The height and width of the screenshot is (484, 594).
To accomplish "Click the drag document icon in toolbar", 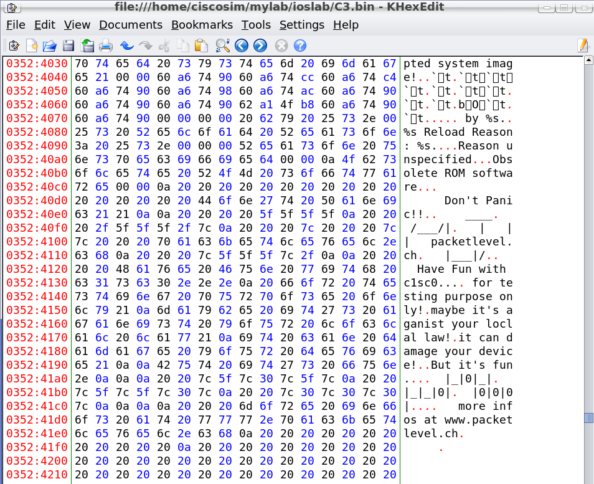I will click(x=14, y=45).
